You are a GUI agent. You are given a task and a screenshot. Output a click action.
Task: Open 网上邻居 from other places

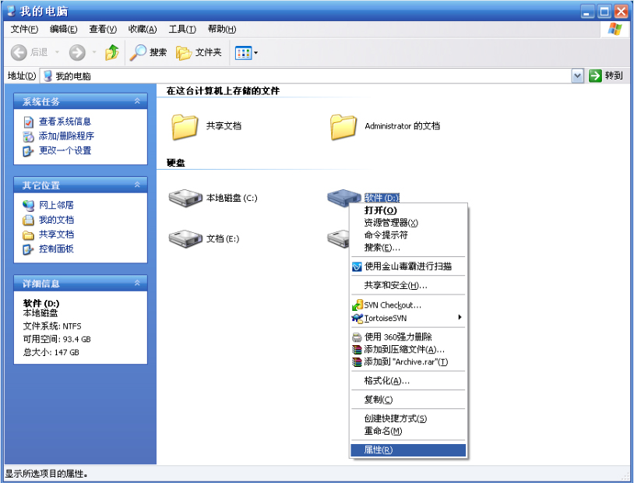56,205
